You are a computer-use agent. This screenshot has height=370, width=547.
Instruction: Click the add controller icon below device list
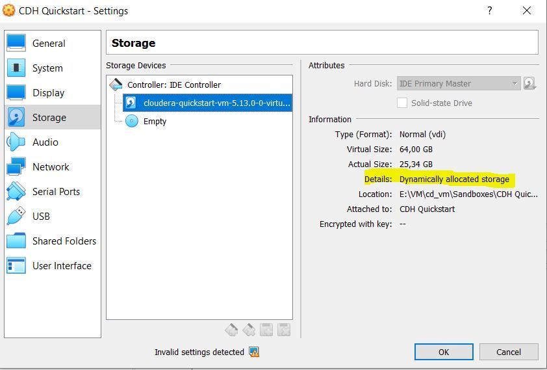231,330
